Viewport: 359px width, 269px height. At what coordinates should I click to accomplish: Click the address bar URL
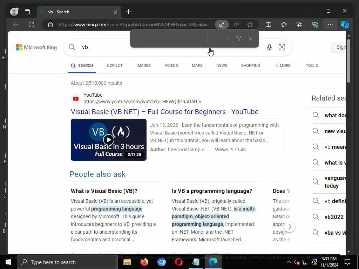(135, 25)
